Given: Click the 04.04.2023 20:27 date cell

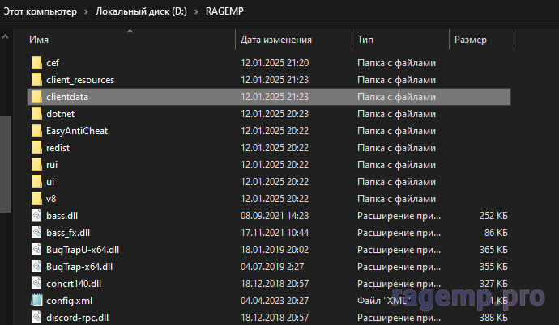Looking at the screenshot, I should point(275,301).
